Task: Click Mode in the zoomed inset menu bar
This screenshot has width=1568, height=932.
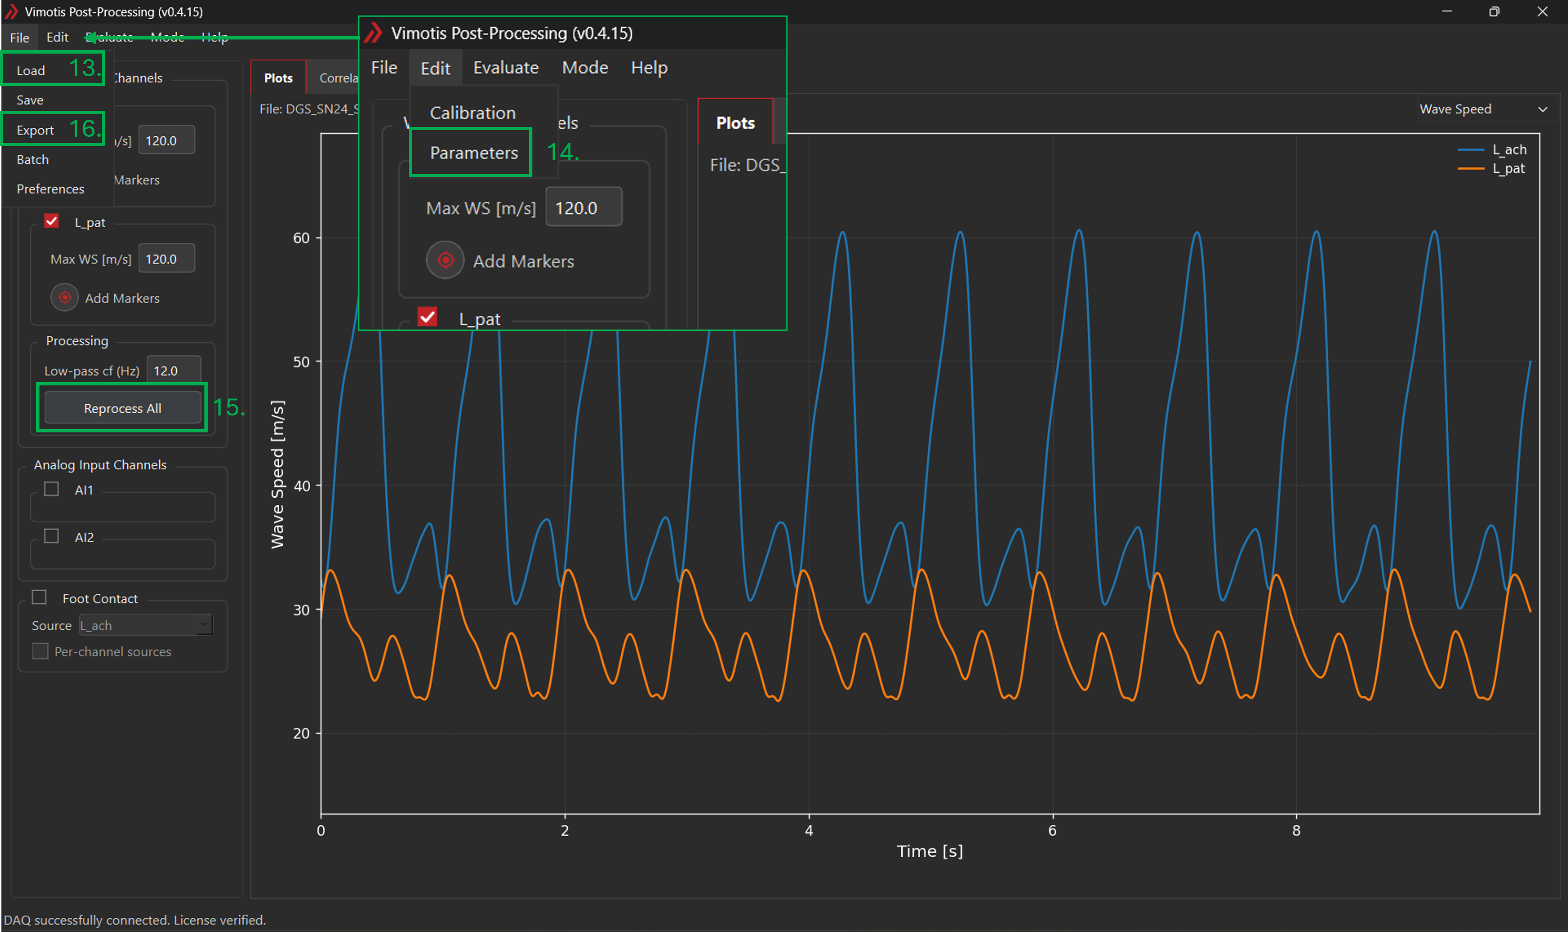Action: click(x=585, y=67)
